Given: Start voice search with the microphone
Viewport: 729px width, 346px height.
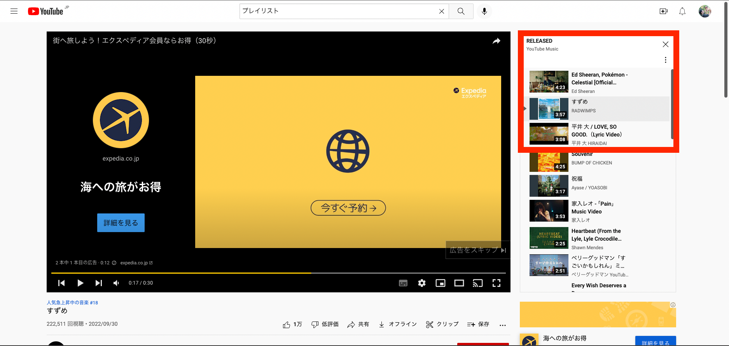Looking at the screenshot, I should pyautogui.click(x=484, y=11).
